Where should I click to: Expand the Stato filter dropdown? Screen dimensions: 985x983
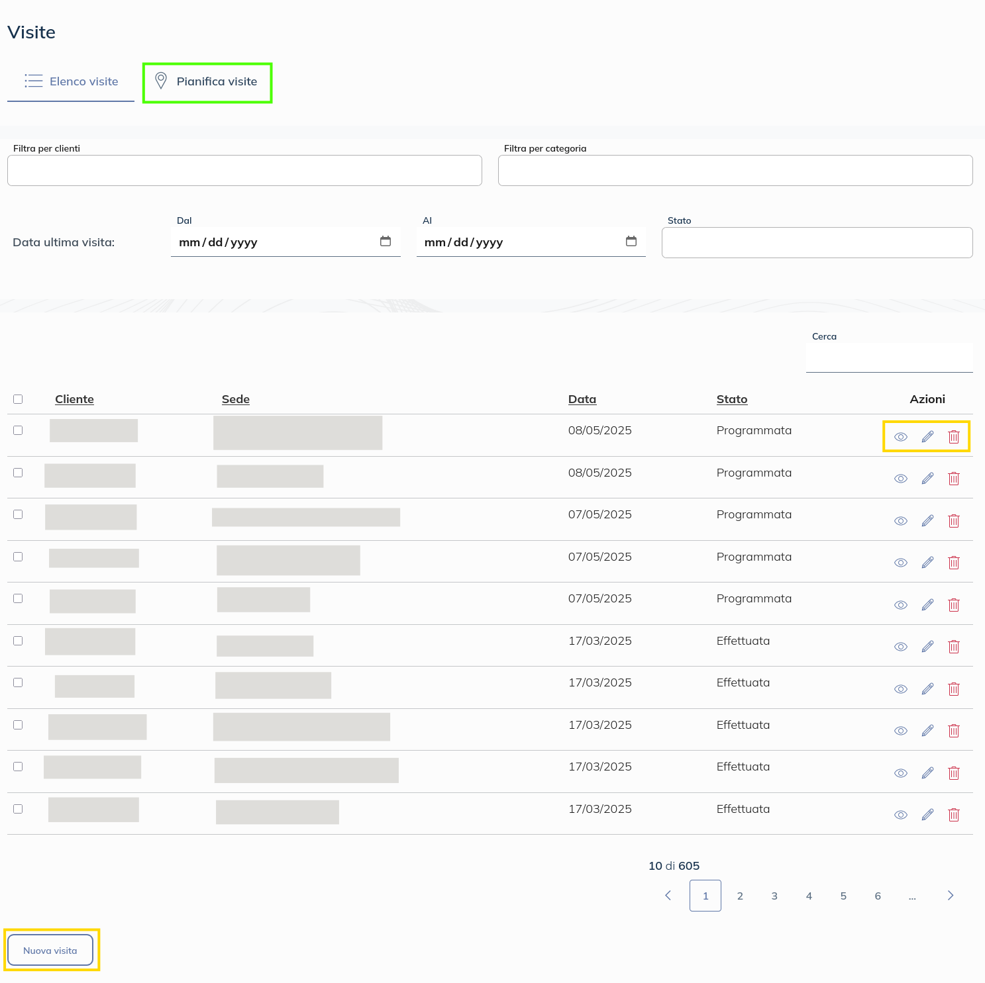[x=816, y=243]
